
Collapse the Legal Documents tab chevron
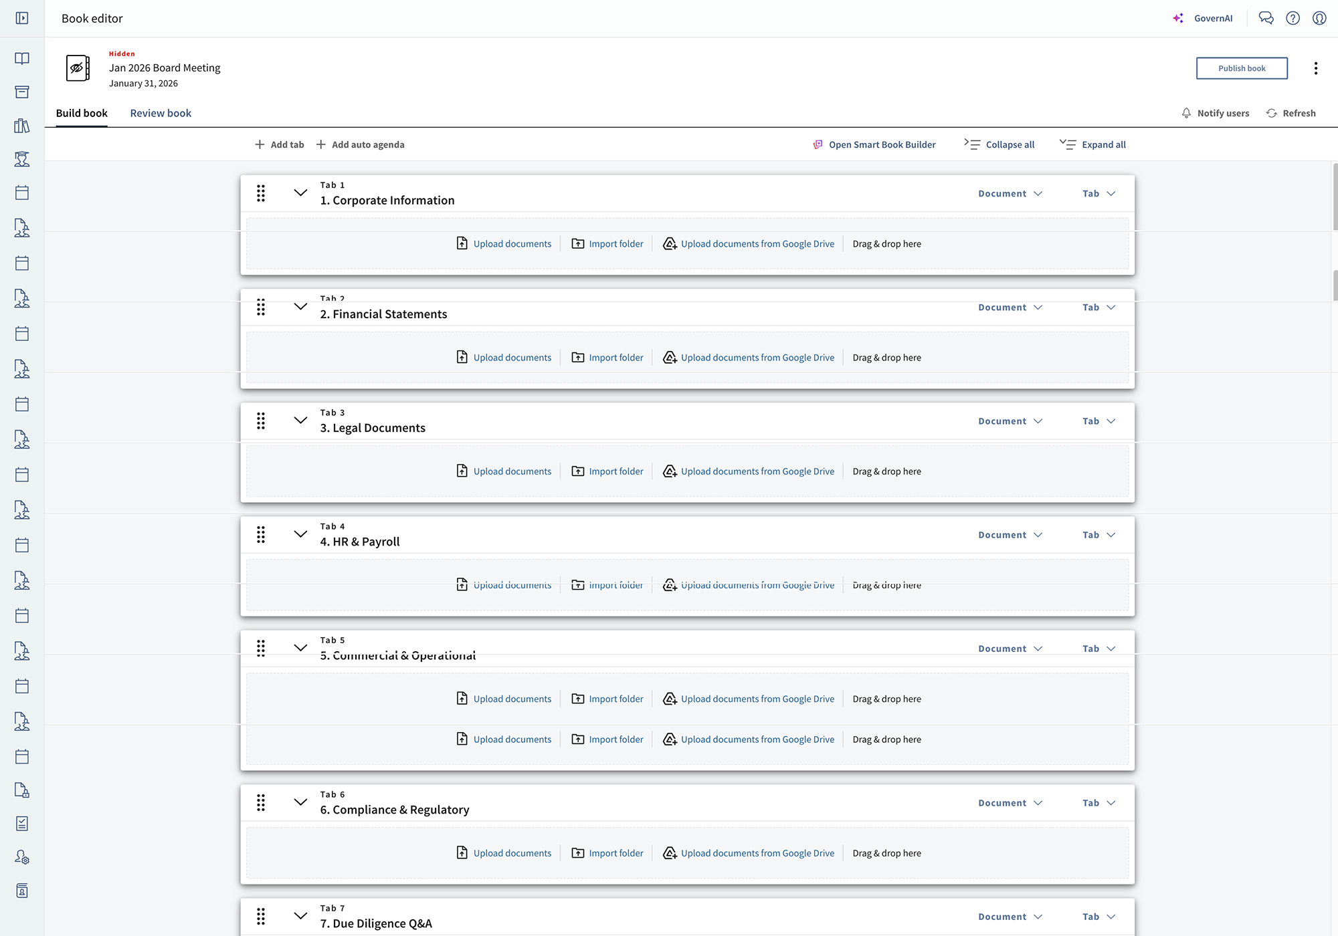[300, 421]
